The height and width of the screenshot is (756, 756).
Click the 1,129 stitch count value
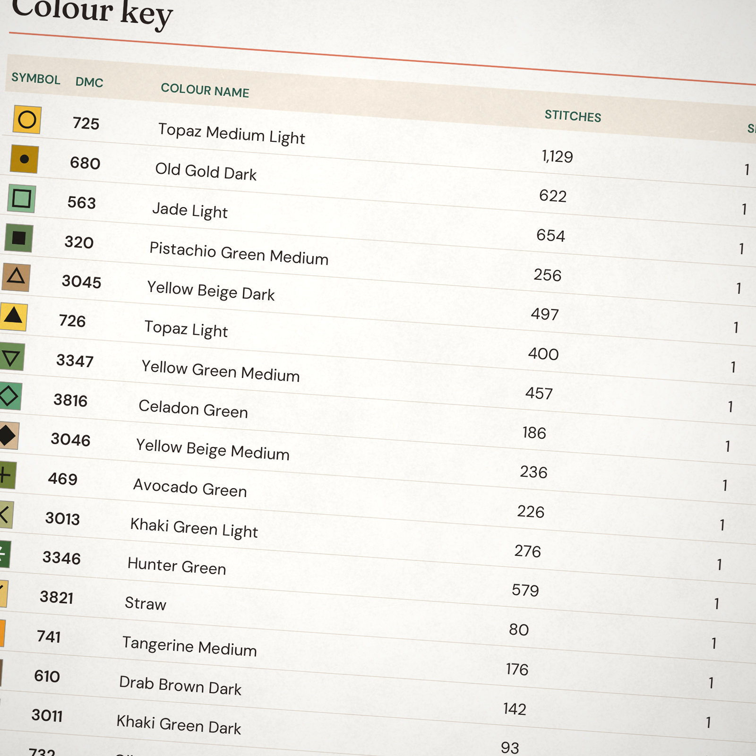coord(557,156)
